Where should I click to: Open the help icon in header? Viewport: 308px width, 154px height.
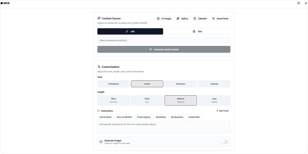[x=299, y=3]
